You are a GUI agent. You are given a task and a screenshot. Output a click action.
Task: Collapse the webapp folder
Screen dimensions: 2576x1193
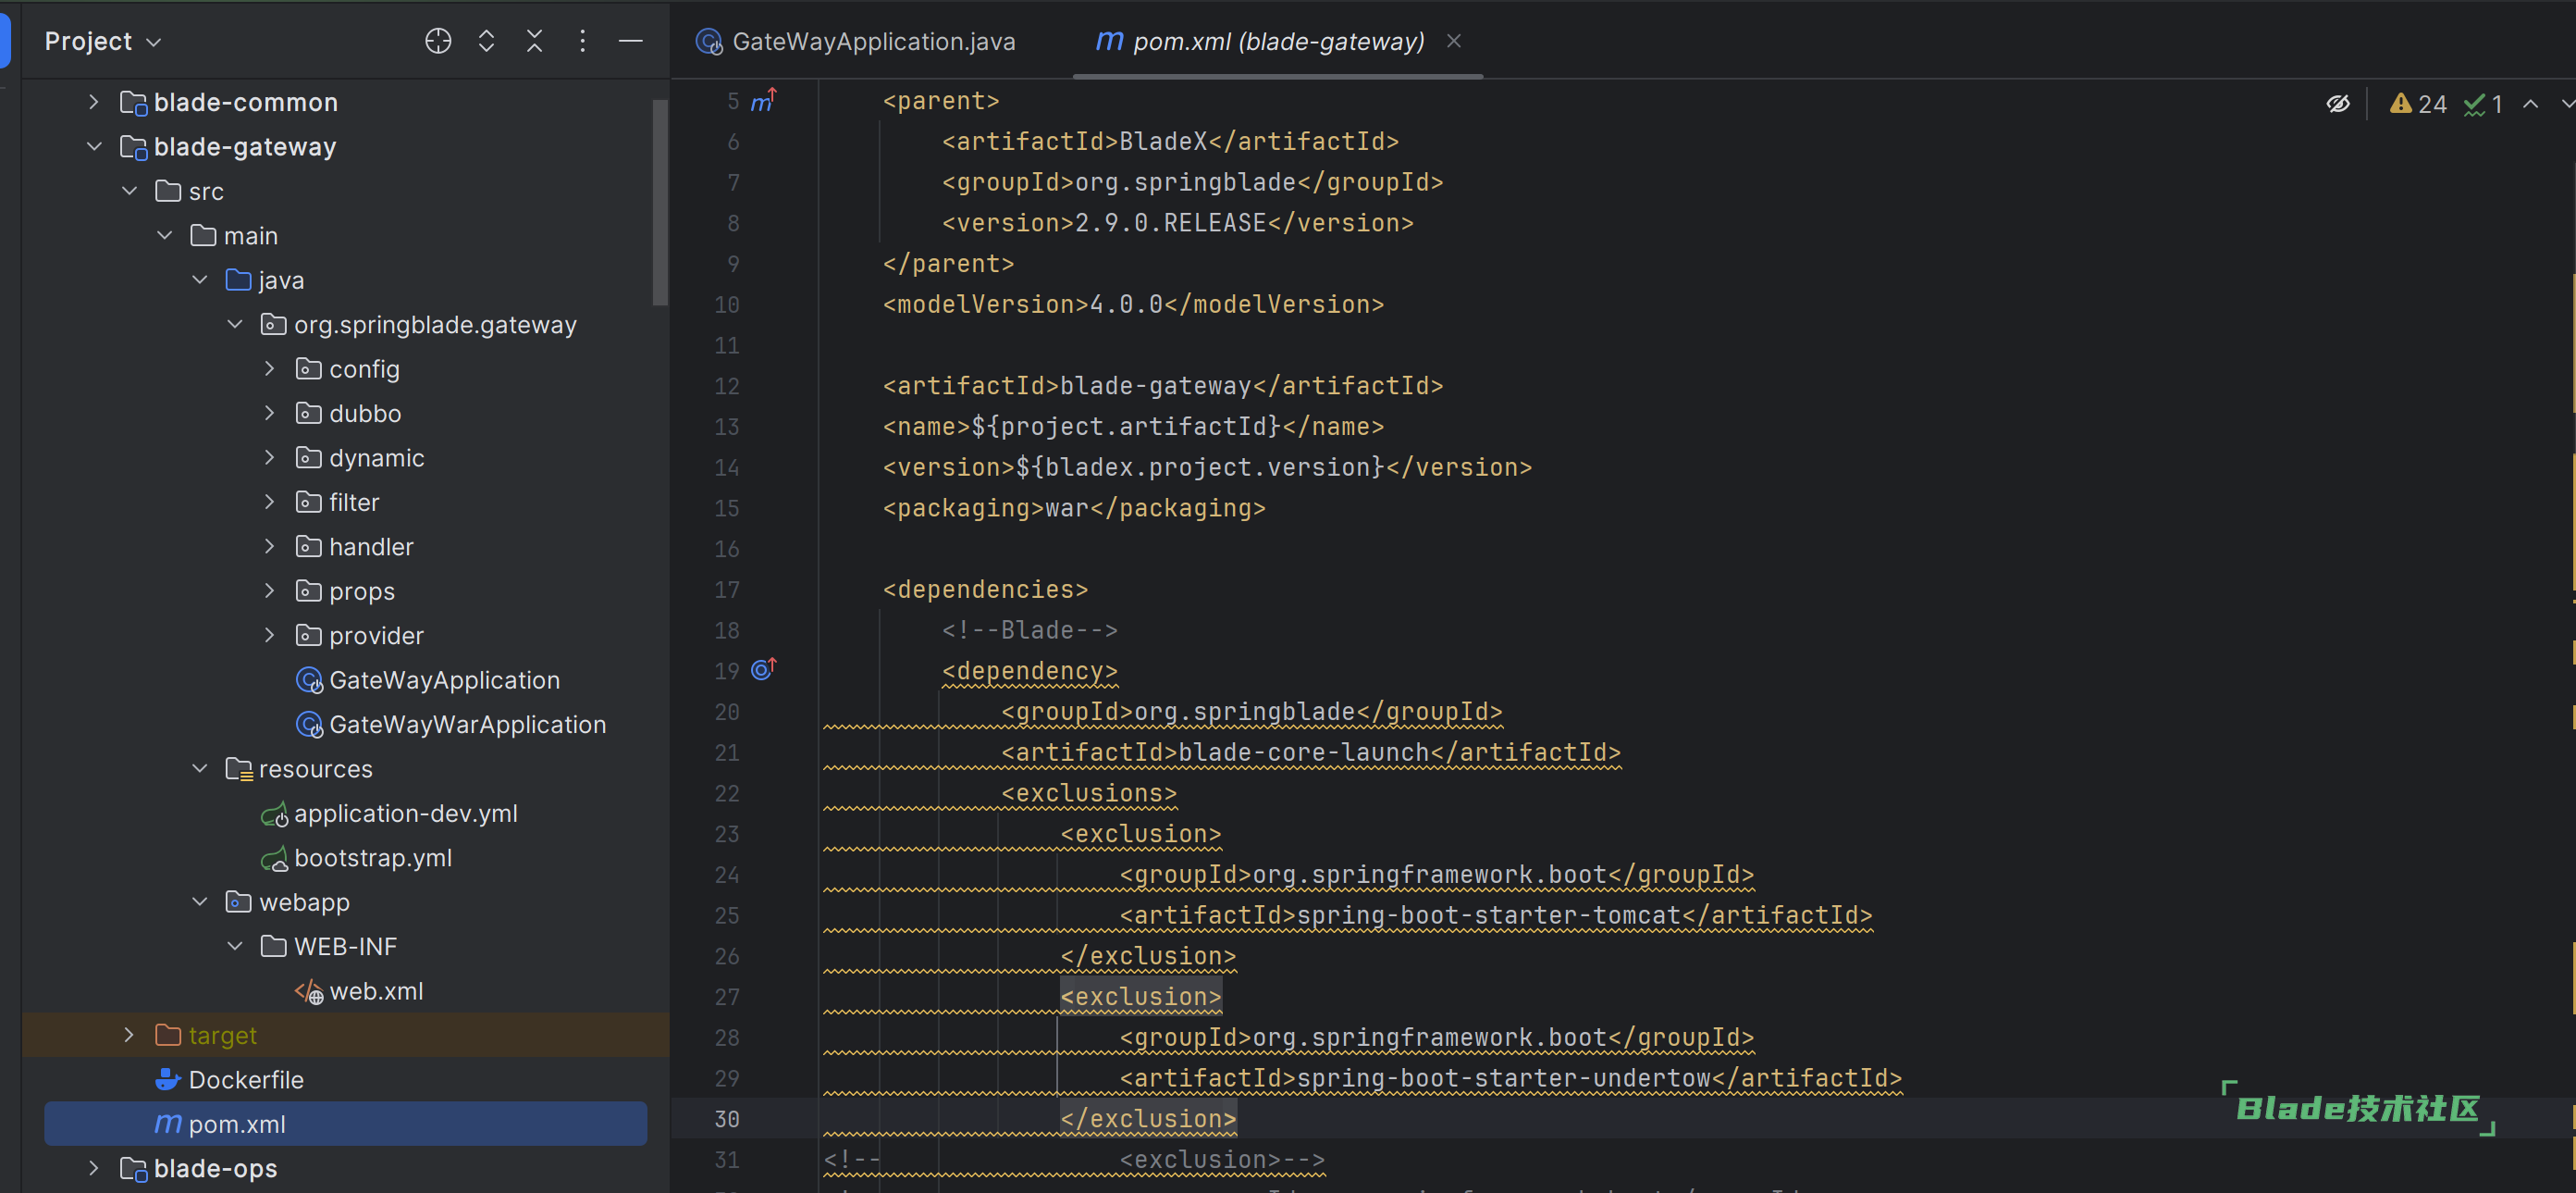(x=199, y=901)
